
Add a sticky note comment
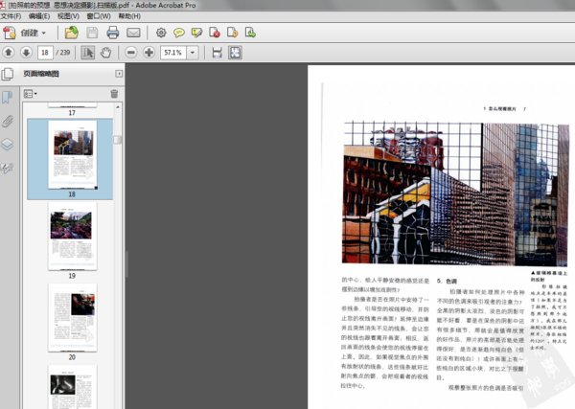(178, 33)
